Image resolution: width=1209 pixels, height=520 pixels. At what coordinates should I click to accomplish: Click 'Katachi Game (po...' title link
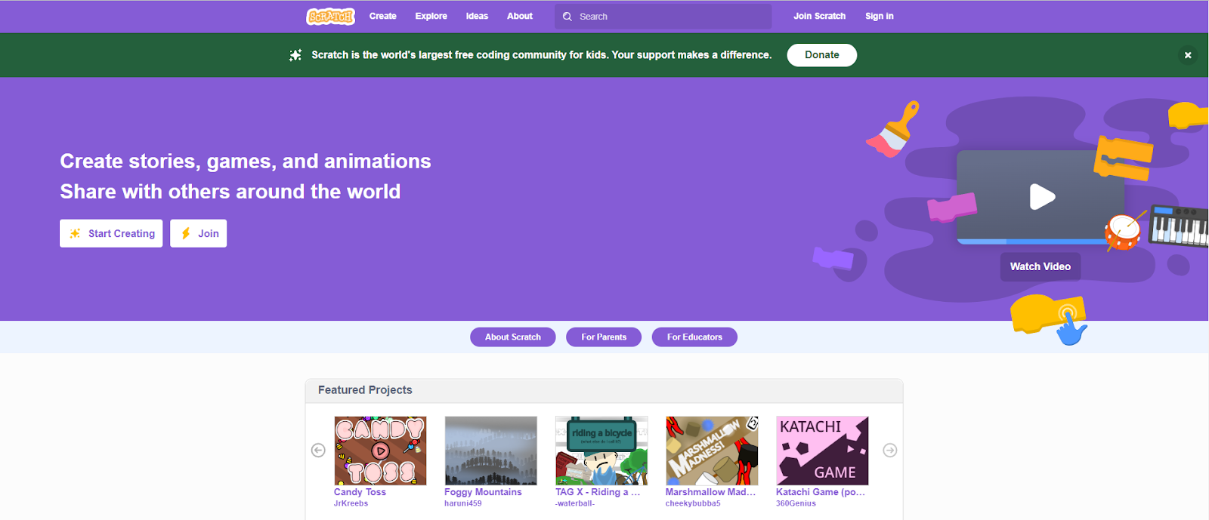(x=821, y=492)
